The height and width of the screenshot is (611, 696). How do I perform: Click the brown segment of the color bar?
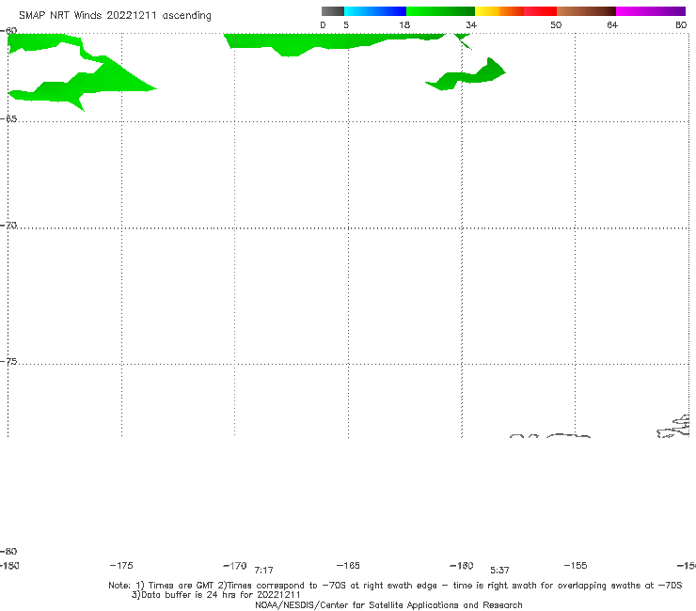[586, 11]
